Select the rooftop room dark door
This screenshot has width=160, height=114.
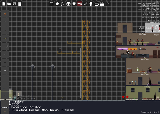[x=125, y=28]
